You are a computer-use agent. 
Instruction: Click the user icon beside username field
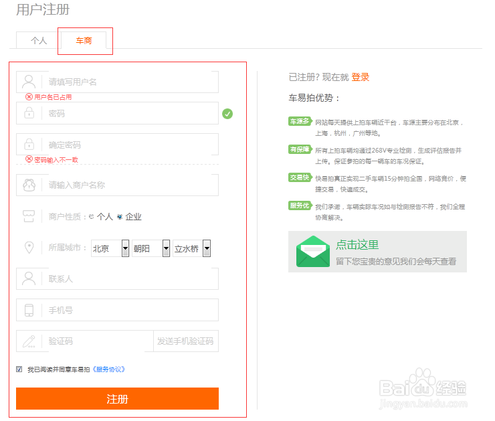pyautogui.click(x=29, y=82)
